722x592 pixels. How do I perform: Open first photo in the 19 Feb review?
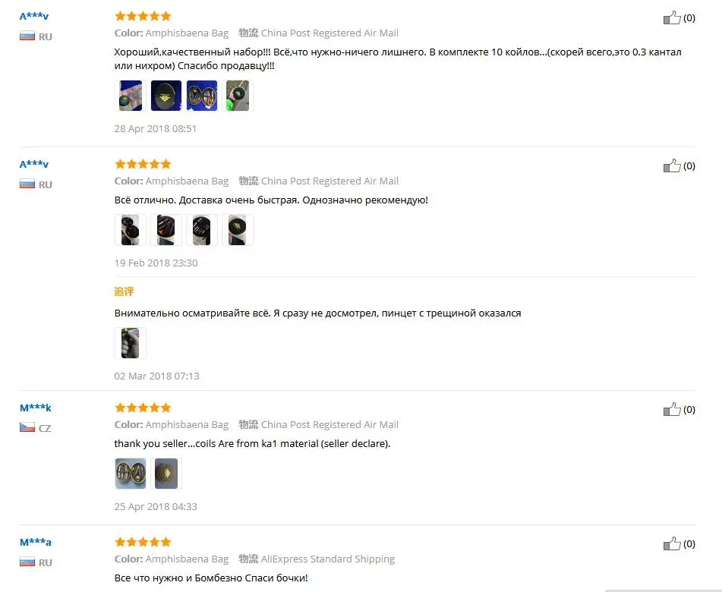[x=131, y=230]
